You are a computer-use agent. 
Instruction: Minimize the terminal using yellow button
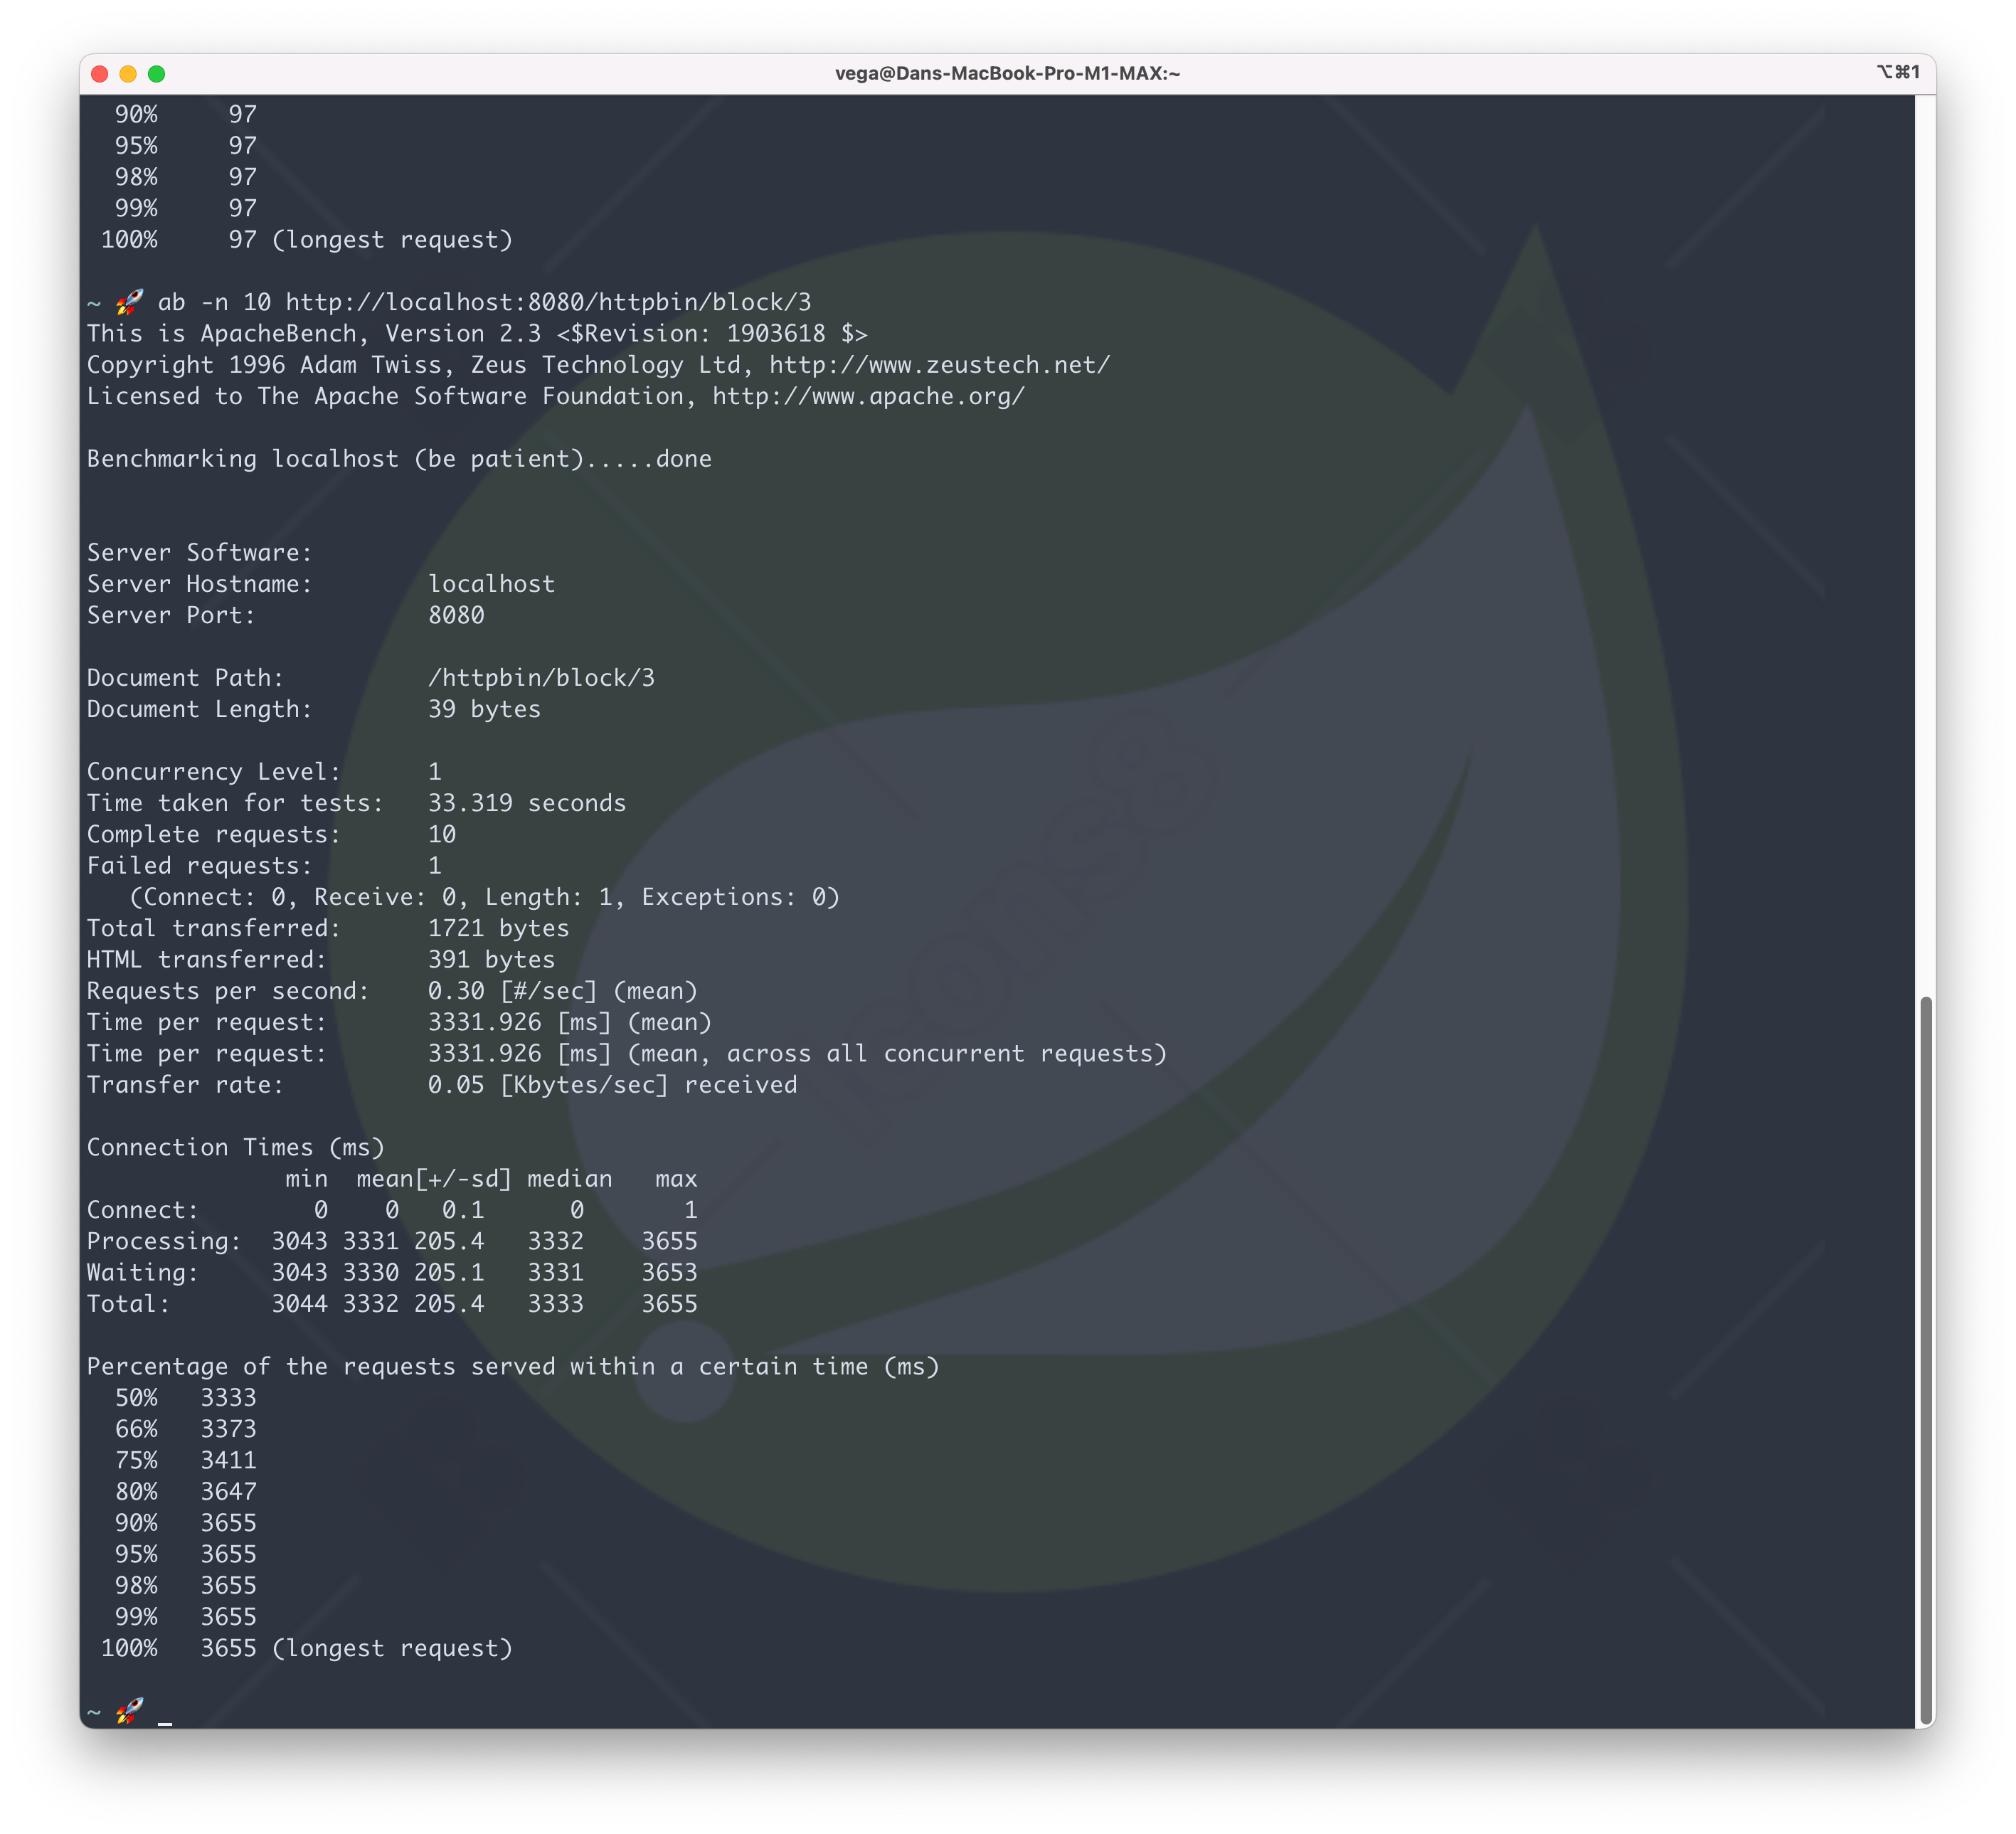click(128, 74)
